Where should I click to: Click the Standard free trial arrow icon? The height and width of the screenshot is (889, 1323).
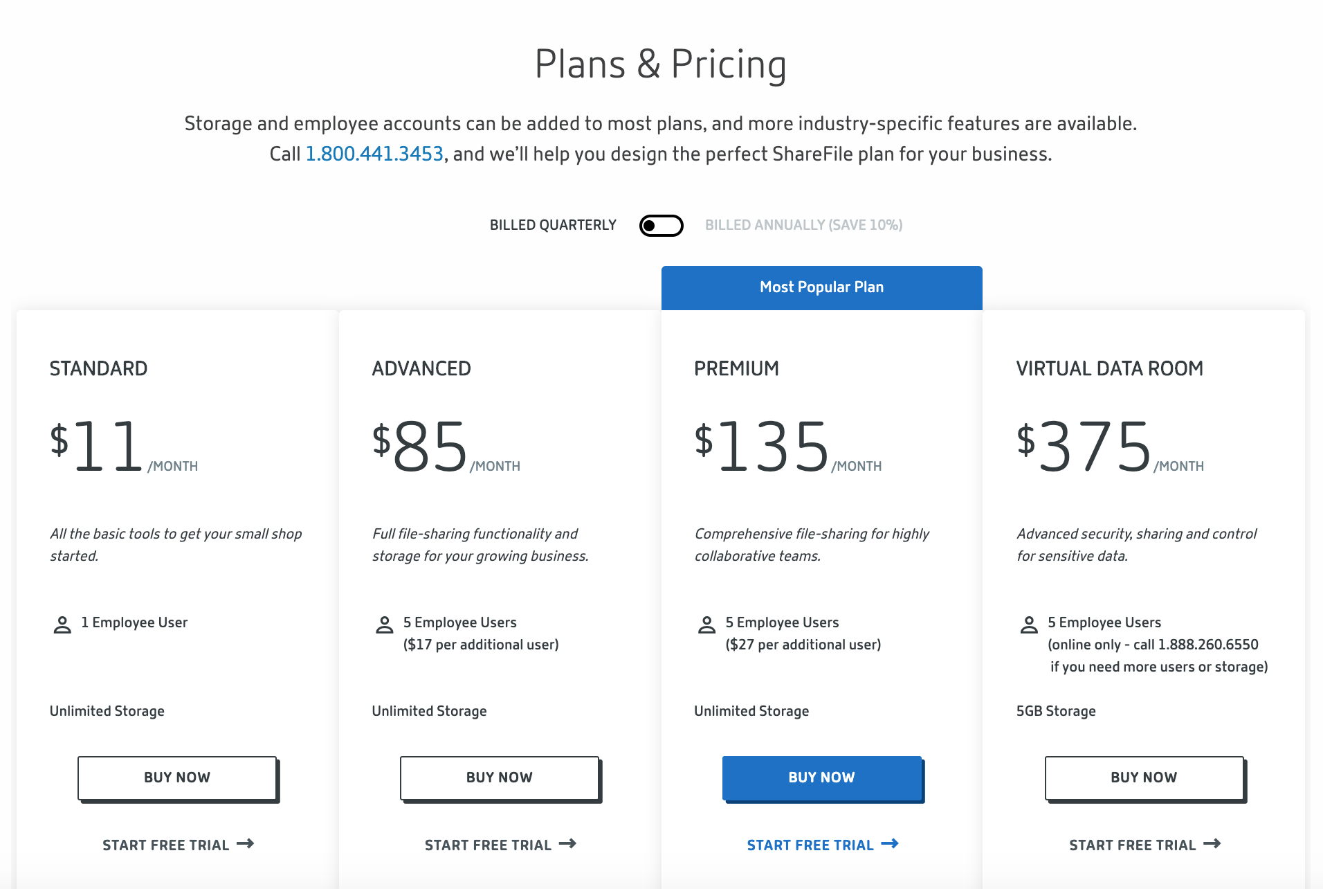tap(246, 844)
